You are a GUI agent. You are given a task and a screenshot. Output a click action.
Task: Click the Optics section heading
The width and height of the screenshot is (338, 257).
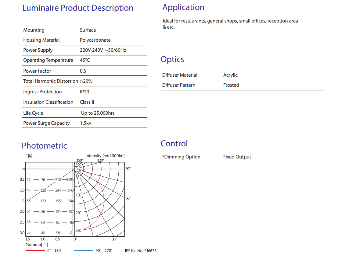172,59
